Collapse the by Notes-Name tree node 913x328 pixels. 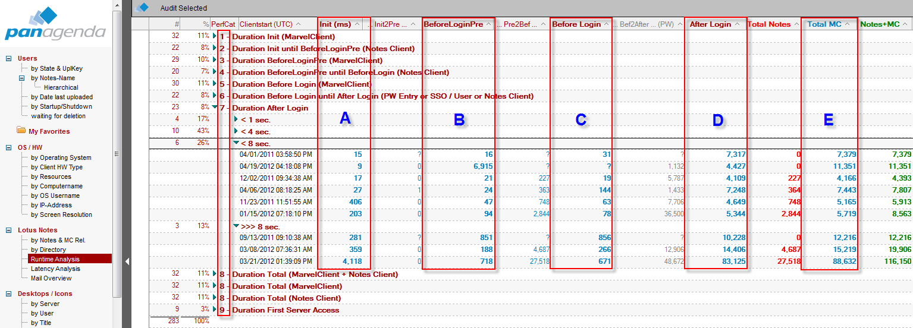[21, 78]
